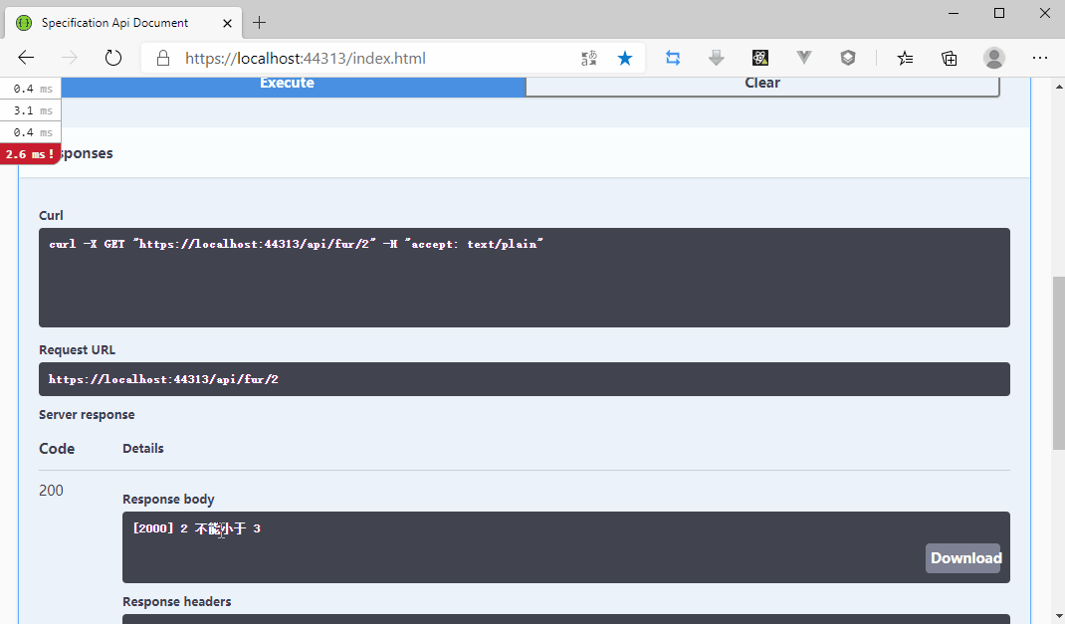Click the Vue devtools extension icon
The width and height of the screenshot is (1065, 624).
point(804,58)
